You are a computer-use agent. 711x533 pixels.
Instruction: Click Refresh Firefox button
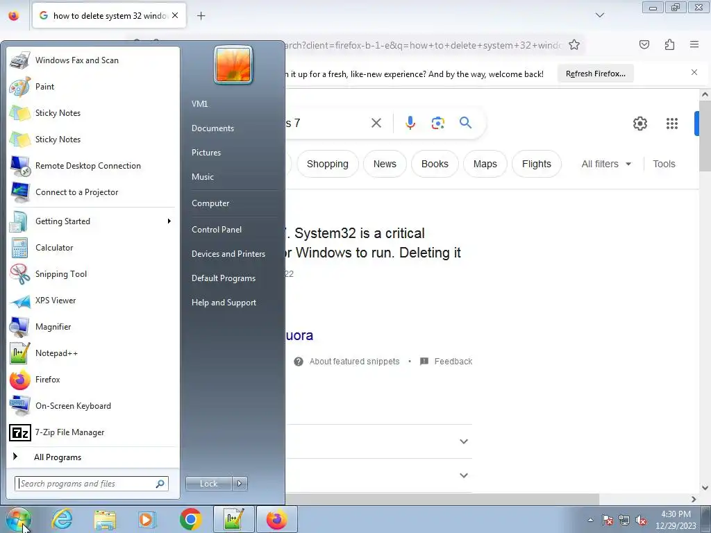coord(595,74)
